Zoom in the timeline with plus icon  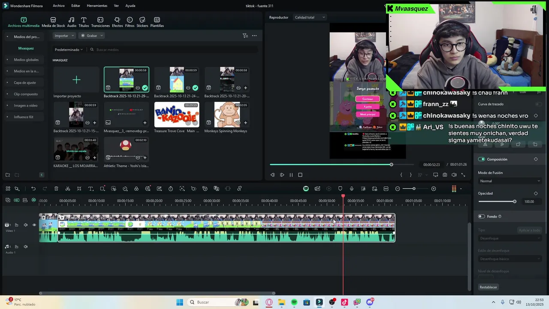[x=434, y=189]
